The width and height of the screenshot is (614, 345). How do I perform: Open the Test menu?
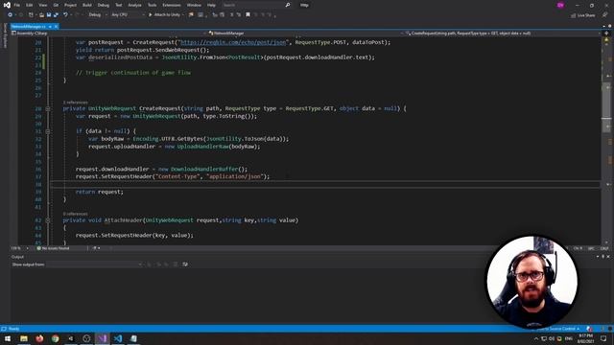[119, 5]
